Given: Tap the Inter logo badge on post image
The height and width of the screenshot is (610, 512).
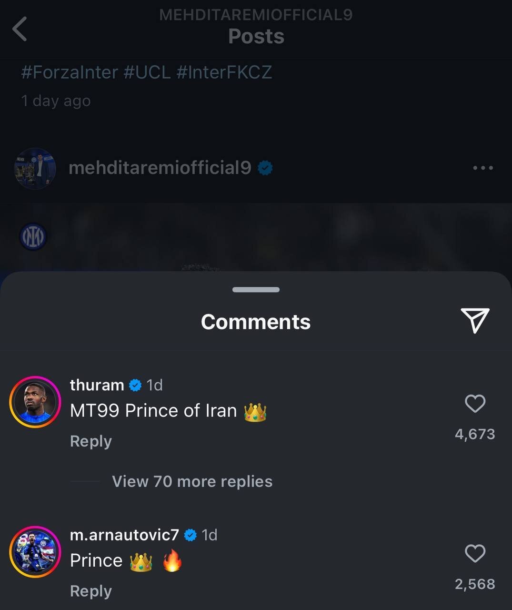Looking at the screenshot, I should click(33, 237).
